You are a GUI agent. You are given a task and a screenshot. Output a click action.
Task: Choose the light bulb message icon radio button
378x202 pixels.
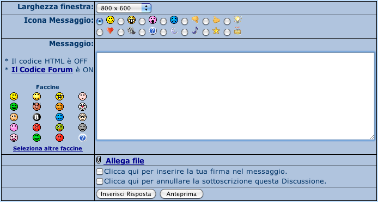click(x=227, y=21)
